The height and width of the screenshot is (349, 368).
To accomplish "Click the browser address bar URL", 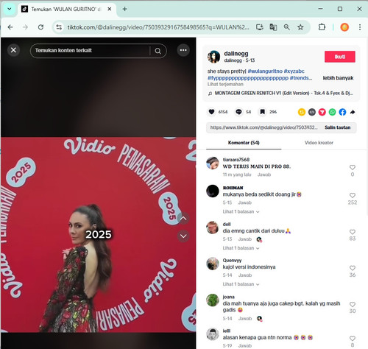I will 158,27.
